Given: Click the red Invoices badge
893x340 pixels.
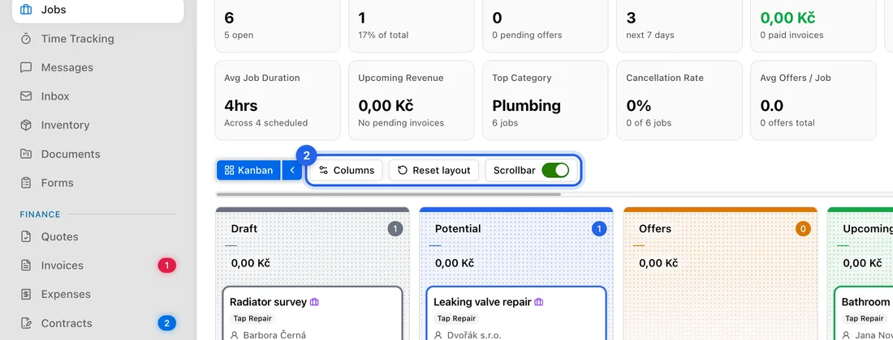Looking at the screenshot, I should [x=167, y=265].
